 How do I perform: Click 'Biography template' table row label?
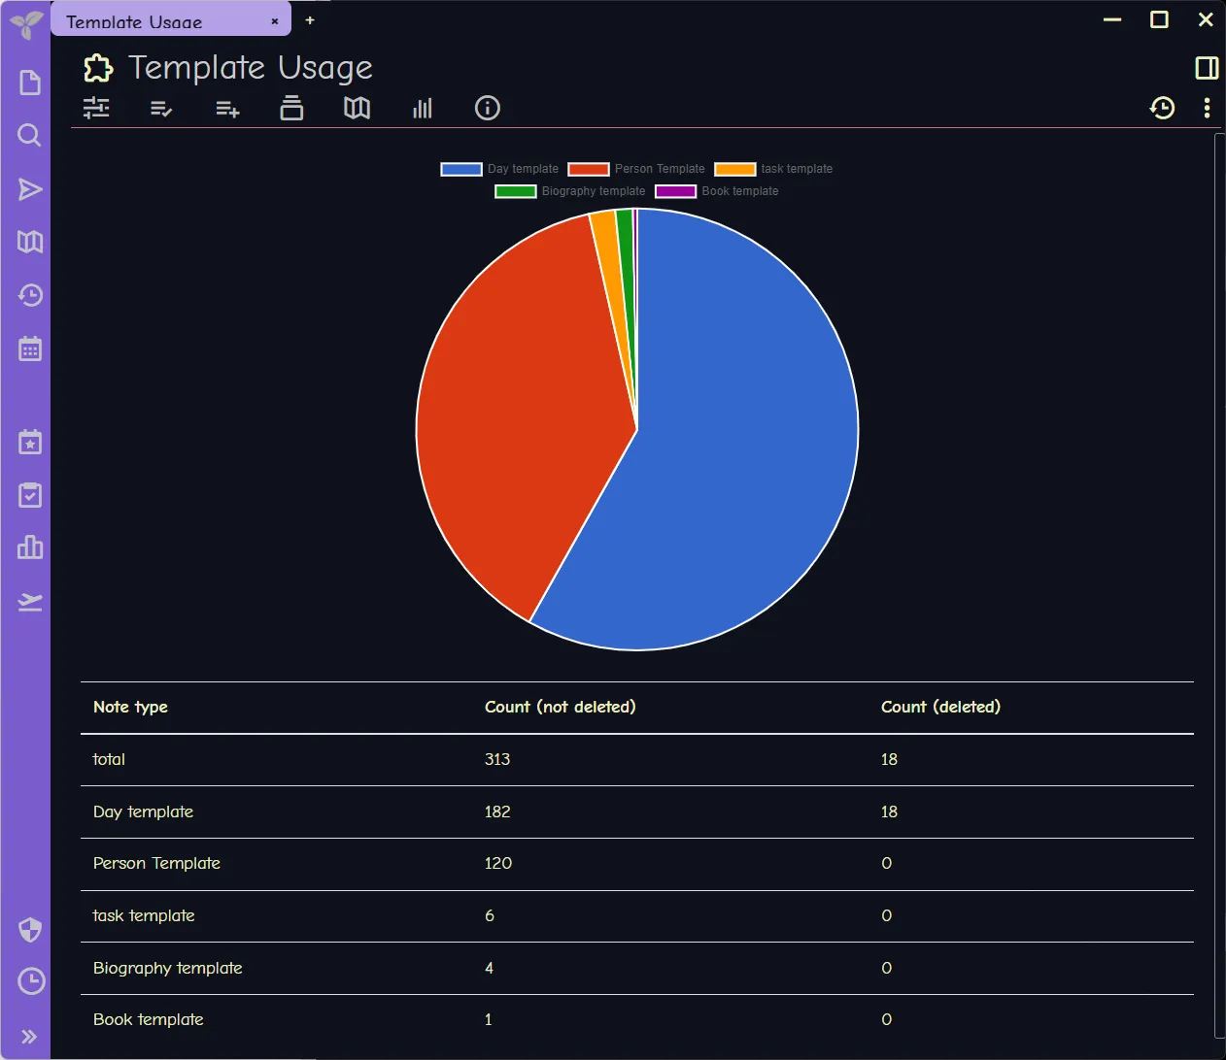click(167, 968)
